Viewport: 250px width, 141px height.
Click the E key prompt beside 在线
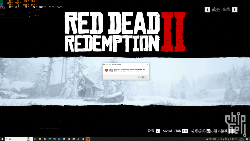click(235, 9)
